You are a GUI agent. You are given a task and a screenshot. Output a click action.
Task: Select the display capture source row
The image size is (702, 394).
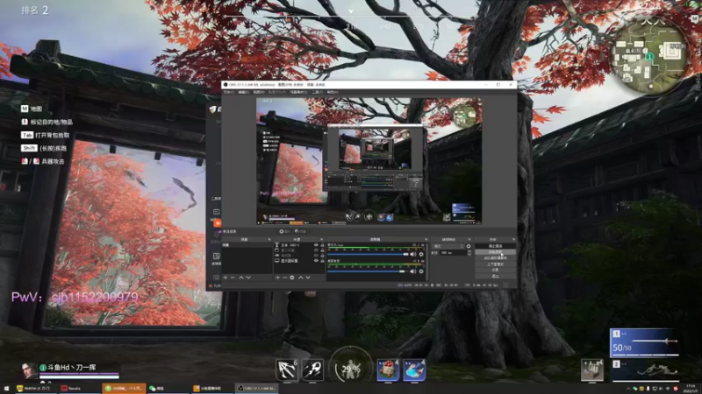click(x=299, y=260)
